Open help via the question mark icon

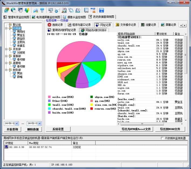[101, 10]
